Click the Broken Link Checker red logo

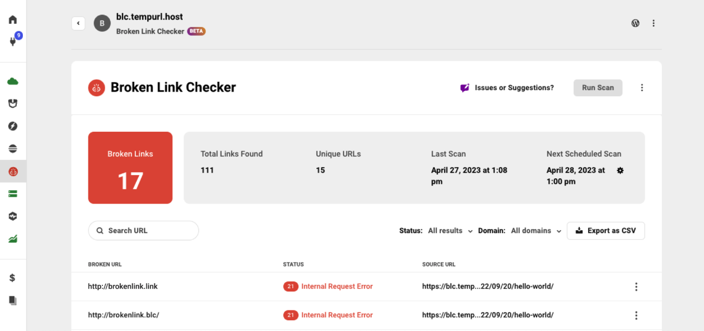coord(96,88)
